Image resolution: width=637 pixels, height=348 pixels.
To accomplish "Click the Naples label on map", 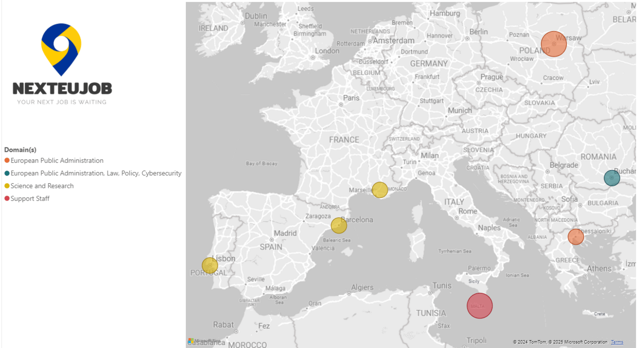I will pyautogui.click(x=489, y=228).
